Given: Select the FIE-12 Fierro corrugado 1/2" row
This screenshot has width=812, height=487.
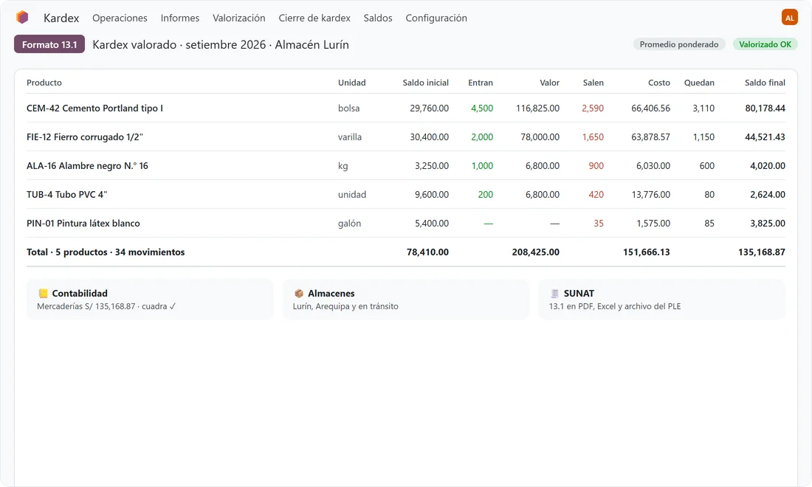Looking at the screenshot, I should [x=405, y=137].
